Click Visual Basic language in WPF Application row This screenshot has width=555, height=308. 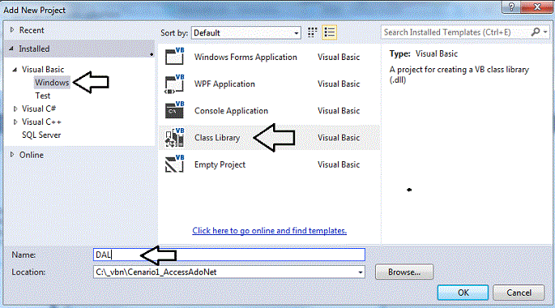tap(339, 84)
